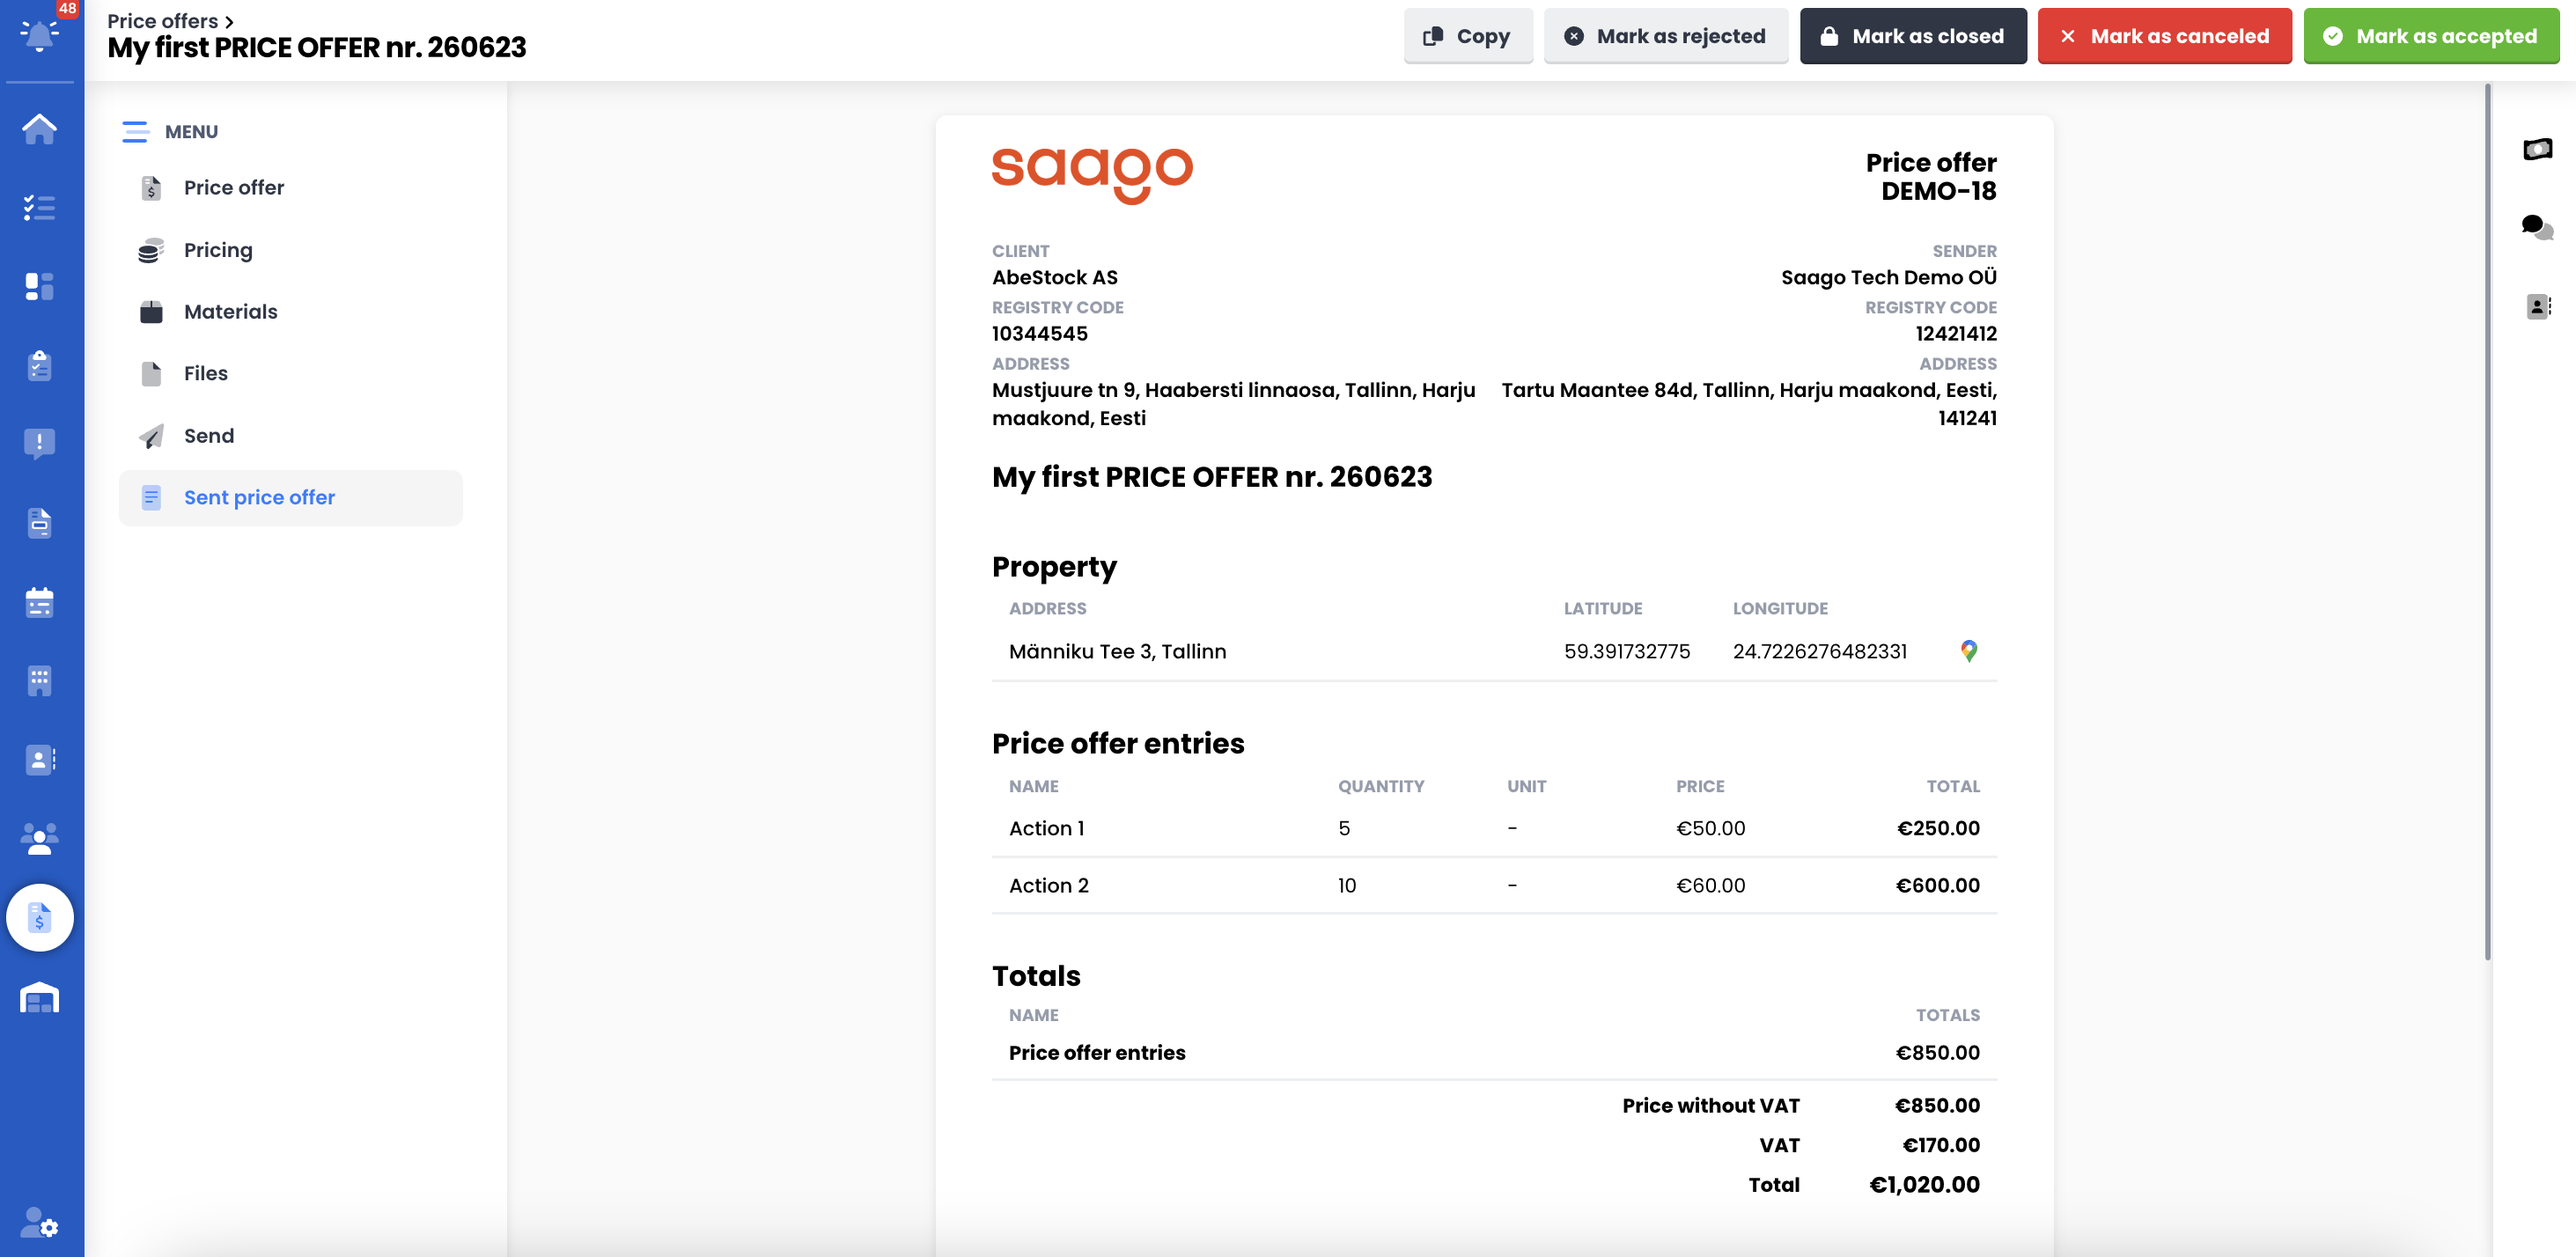This screenshot has height=1257, width=2576.
Task: Copy this price offer
Action: (1467, 36)
